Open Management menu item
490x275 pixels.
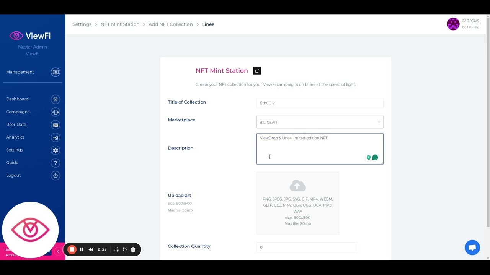tap(20, 72)
